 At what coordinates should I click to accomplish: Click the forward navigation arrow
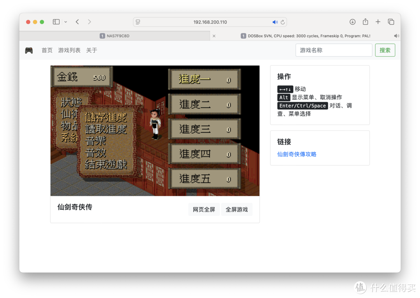pyautogui.click(x=89, y=22)
